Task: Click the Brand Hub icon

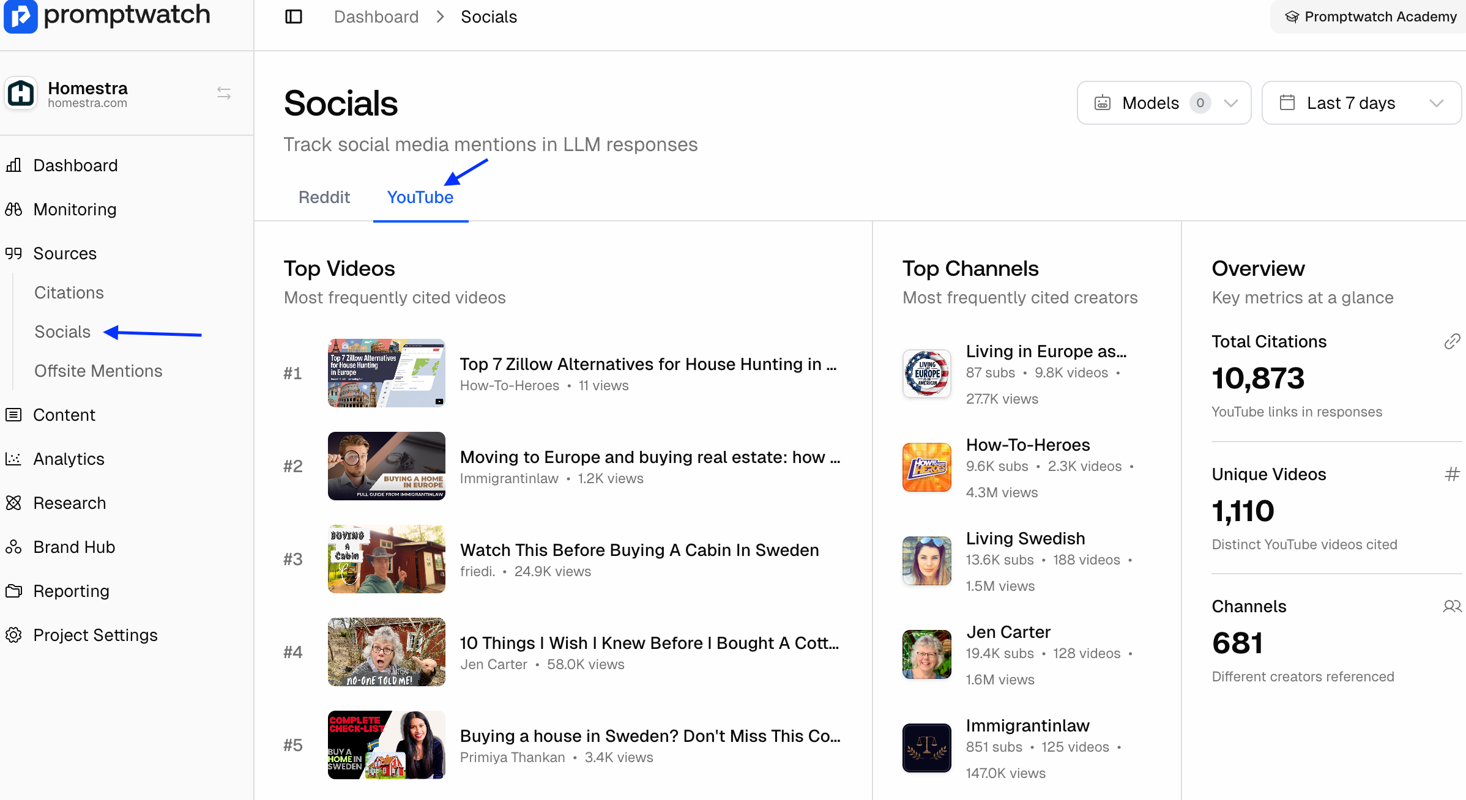Action: click(13, 547)
